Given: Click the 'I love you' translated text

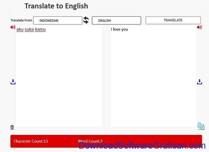Looking at the screenshot, I should (x=119, y=29).
